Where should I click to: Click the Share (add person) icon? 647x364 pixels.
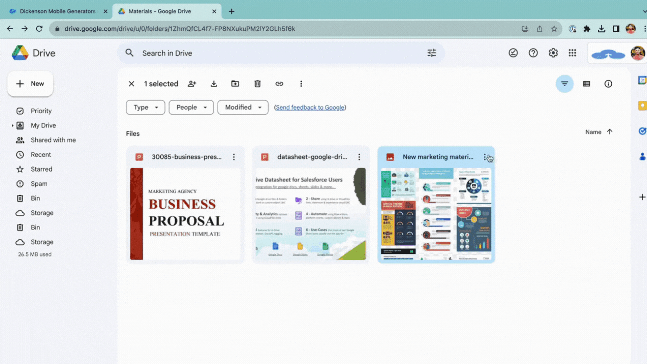192,84
